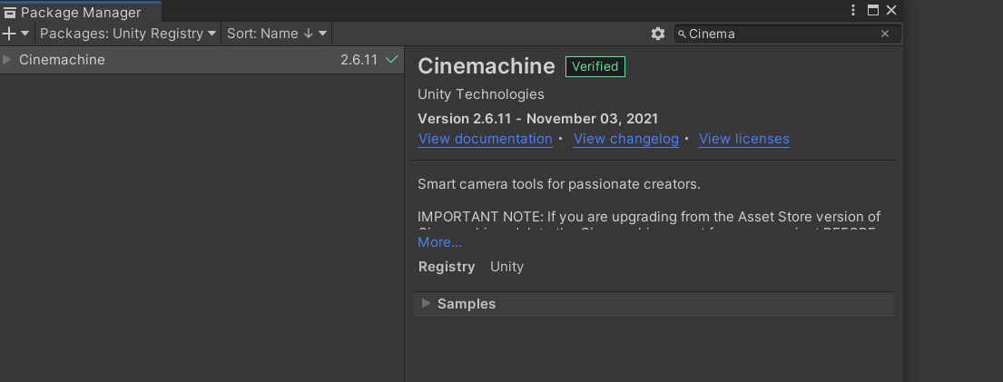This screenshot has height=382, width=1003.
Task: Open the View documentation link
Action: (x=485, y=139)
